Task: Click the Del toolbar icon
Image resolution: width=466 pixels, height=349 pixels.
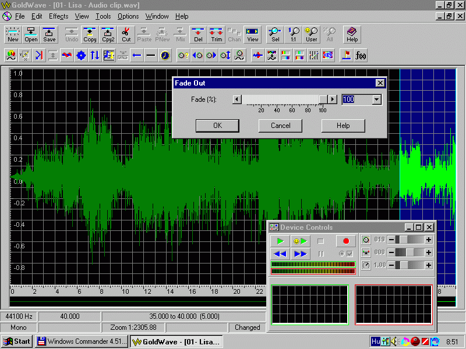Action: (198, 35)
